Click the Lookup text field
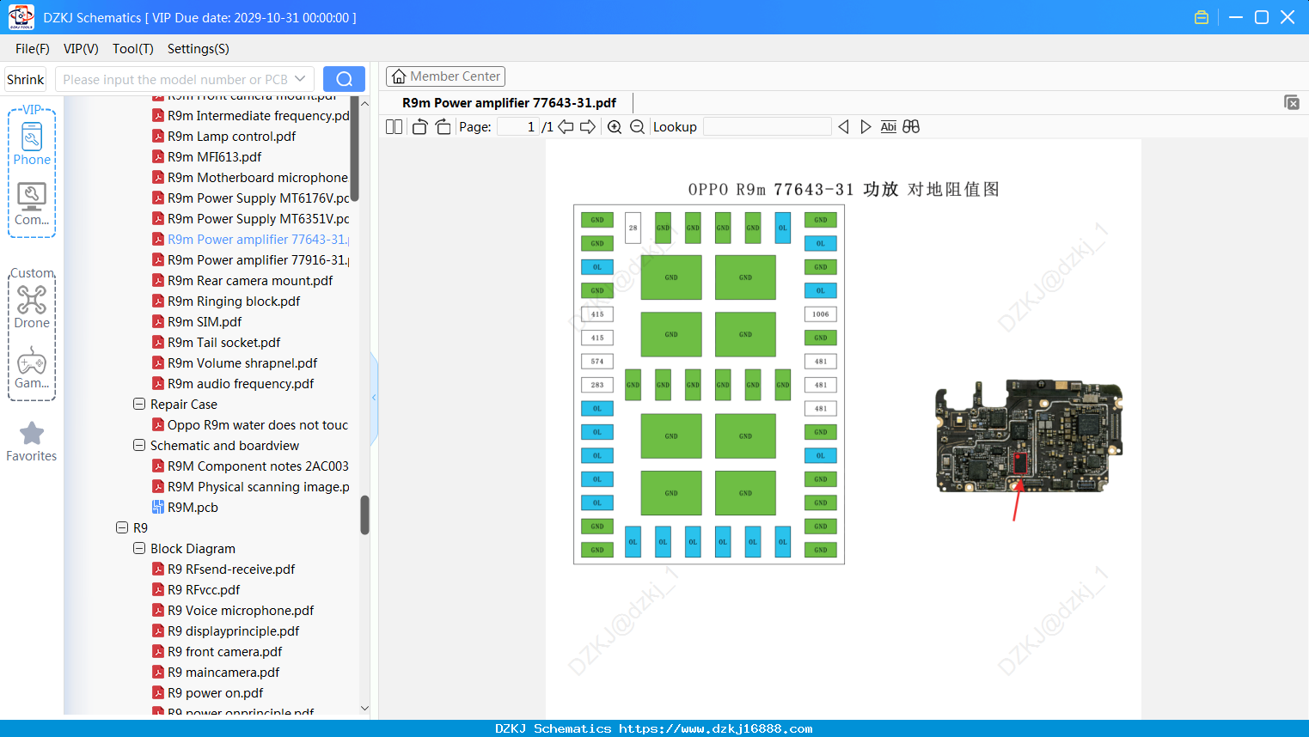The image size is (1309, 737). click(x=767, y=127)
